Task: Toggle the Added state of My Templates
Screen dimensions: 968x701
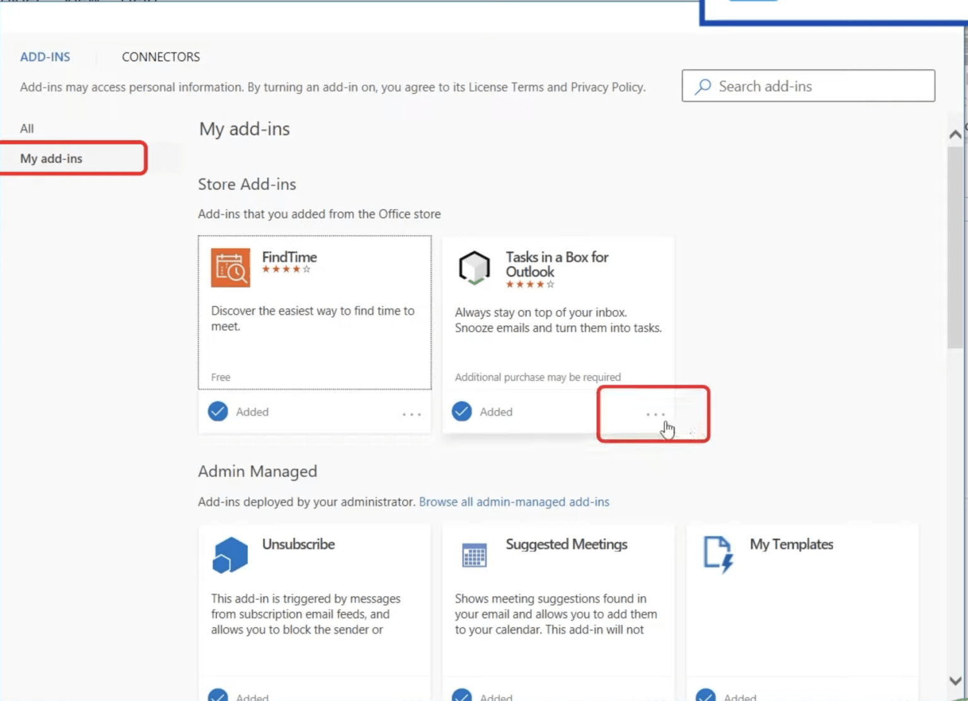Action: click(x=706, y=695)
